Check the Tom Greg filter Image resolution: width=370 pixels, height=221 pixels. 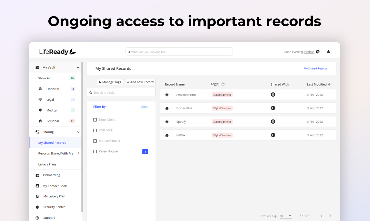click(95, 131)
